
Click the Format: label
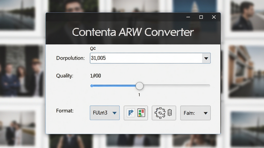coord(65,111)
